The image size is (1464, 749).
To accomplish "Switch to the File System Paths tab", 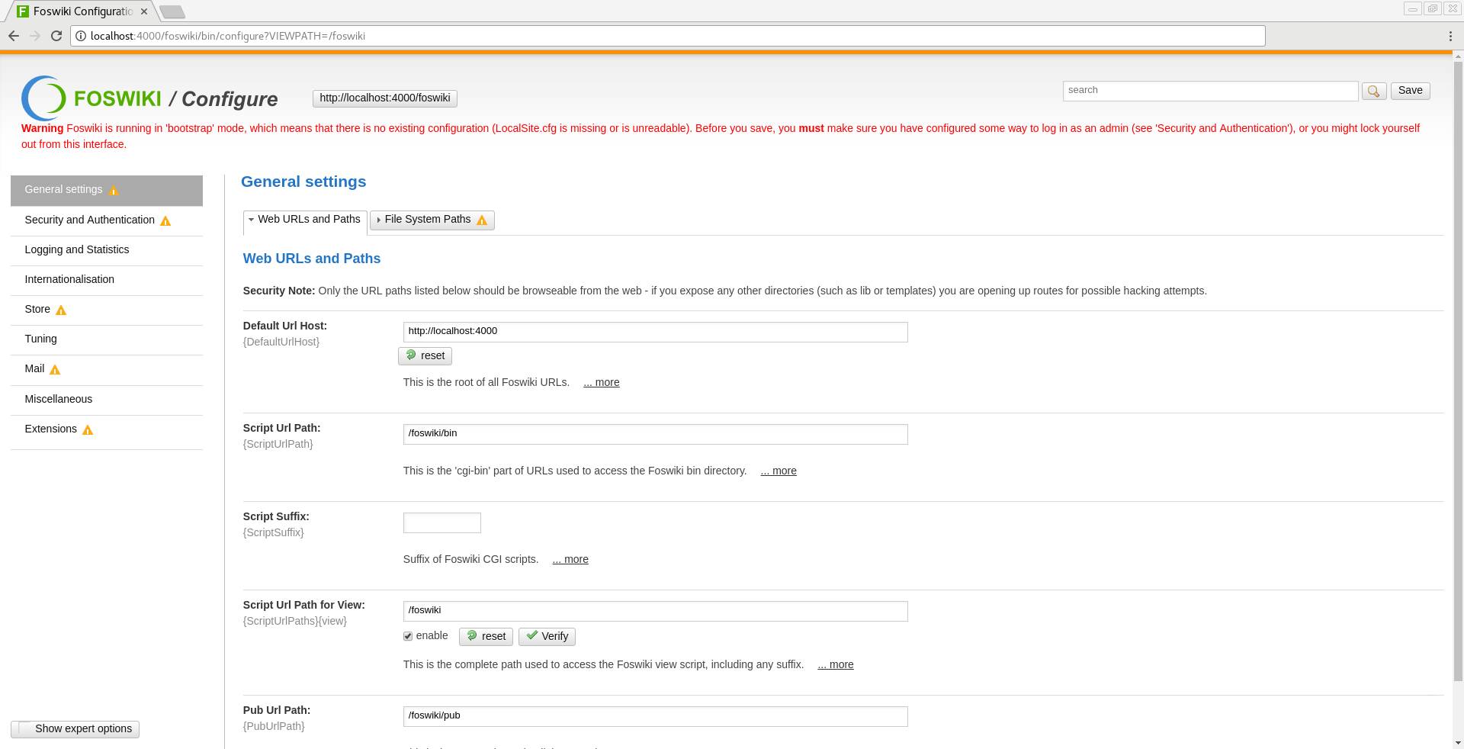I will point(432,220).
